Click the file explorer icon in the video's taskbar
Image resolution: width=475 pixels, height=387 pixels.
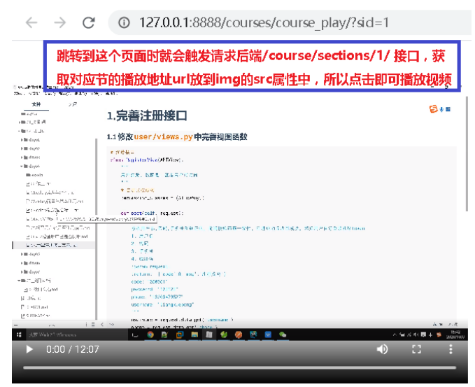(194, 335)
